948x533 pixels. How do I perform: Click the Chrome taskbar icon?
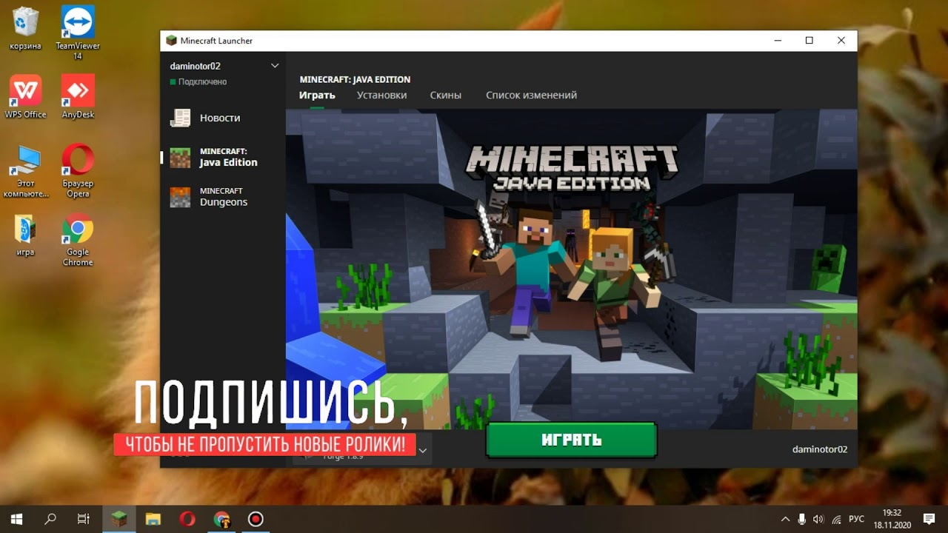(x=221, y=519)
